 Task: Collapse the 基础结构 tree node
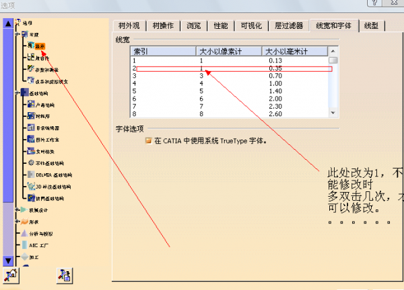click(x=17, y=93)
